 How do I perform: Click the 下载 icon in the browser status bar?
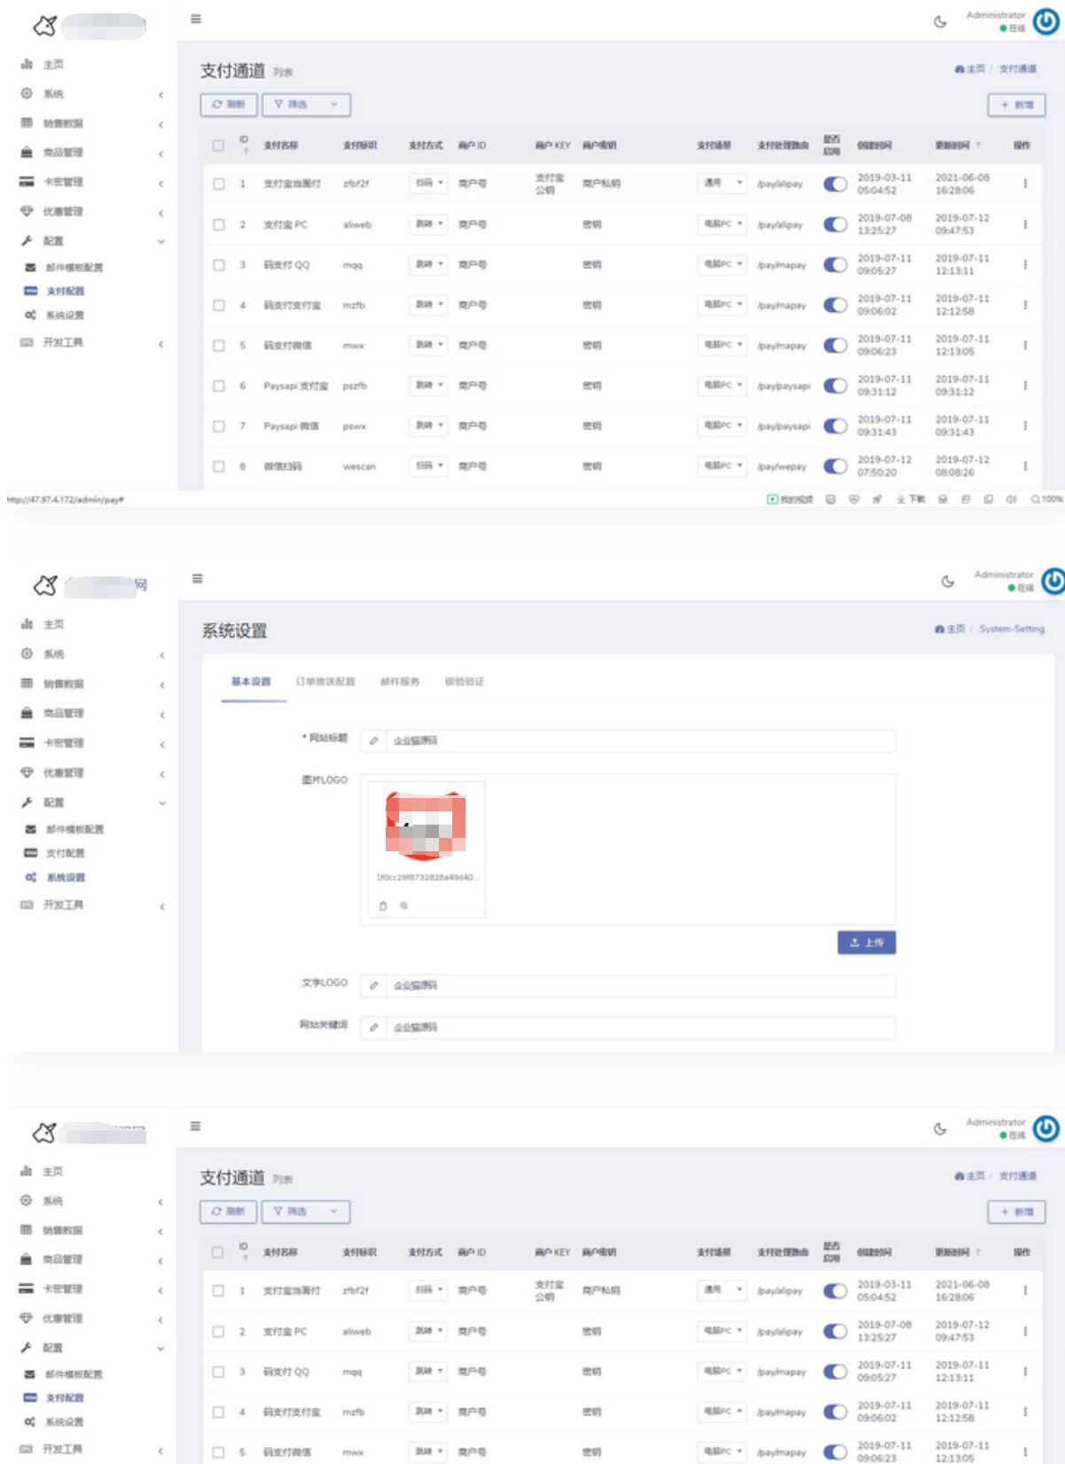pos(911,499)
